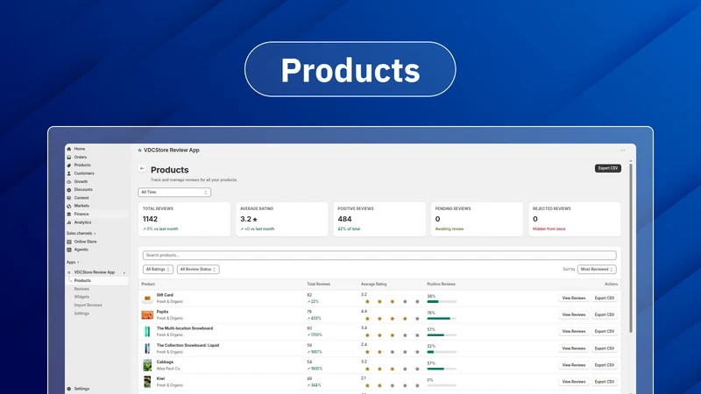
Task: Click the Finance bank icon
Action: 69,214
